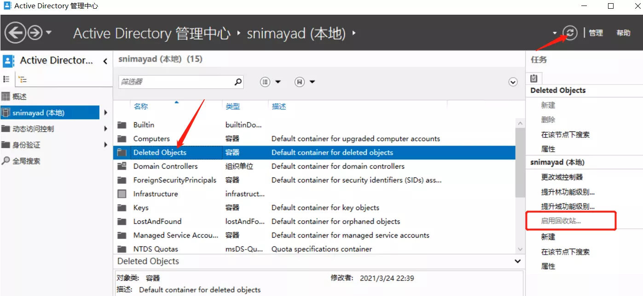Click the search magnifier in filter box

(238, 82)
